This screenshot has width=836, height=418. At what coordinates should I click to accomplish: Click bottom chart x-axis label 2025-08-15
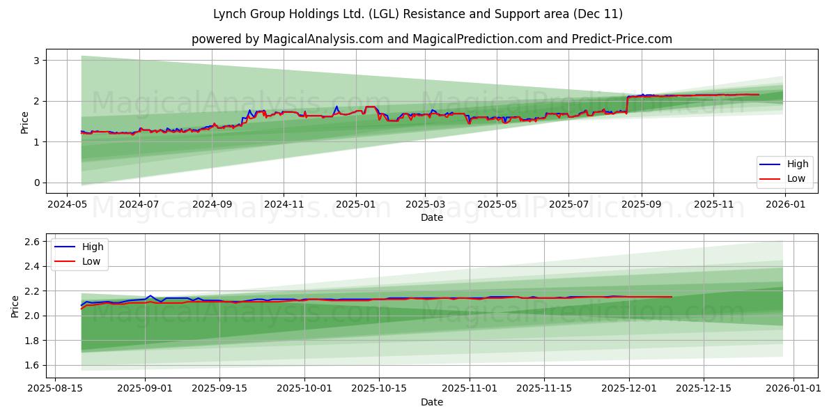pos(55,390)
